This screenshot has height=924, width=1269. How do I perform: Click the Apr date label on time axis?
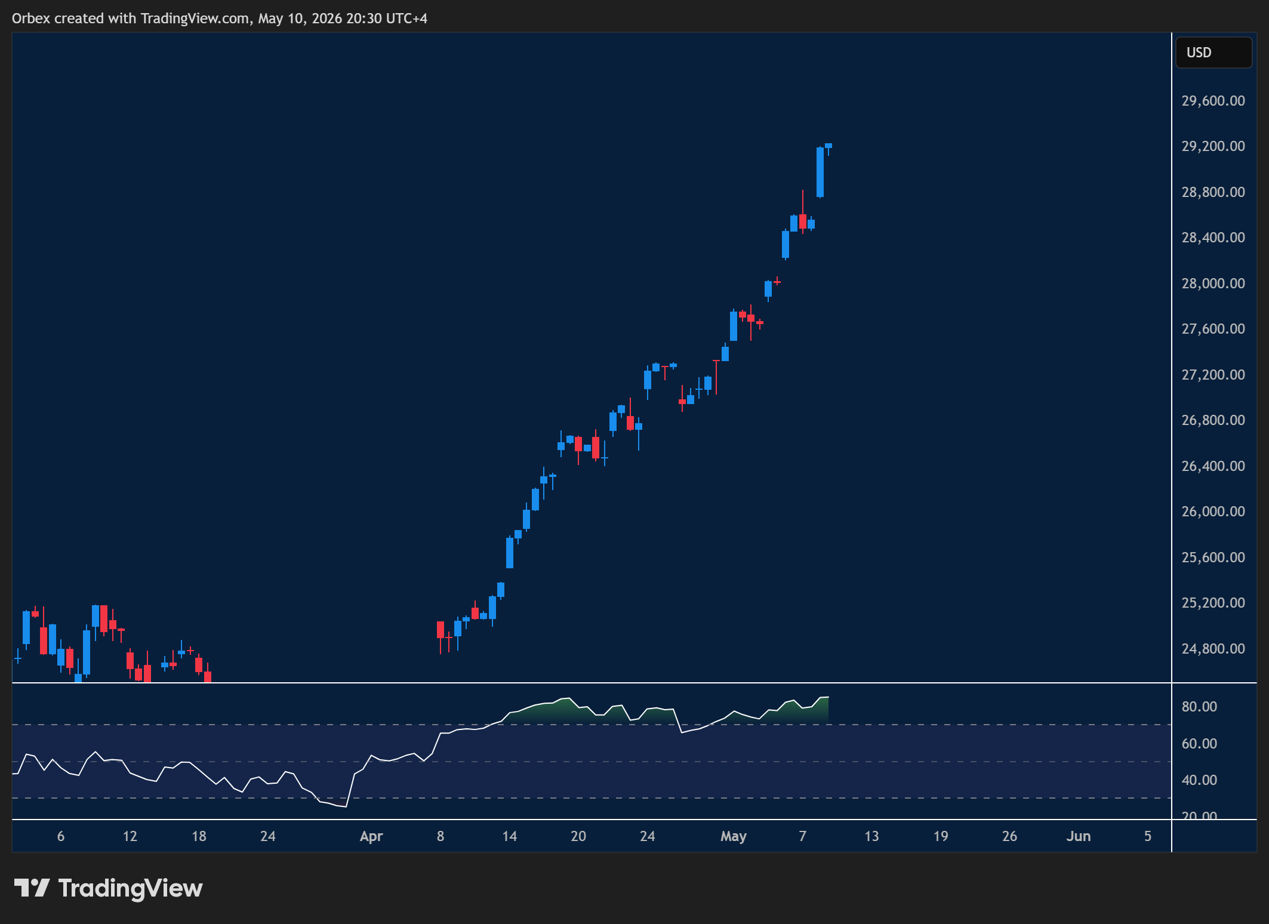click(371, 836)
